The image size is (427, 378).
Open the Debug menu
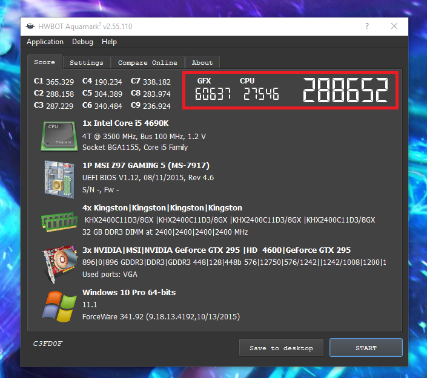pos(82,42)
